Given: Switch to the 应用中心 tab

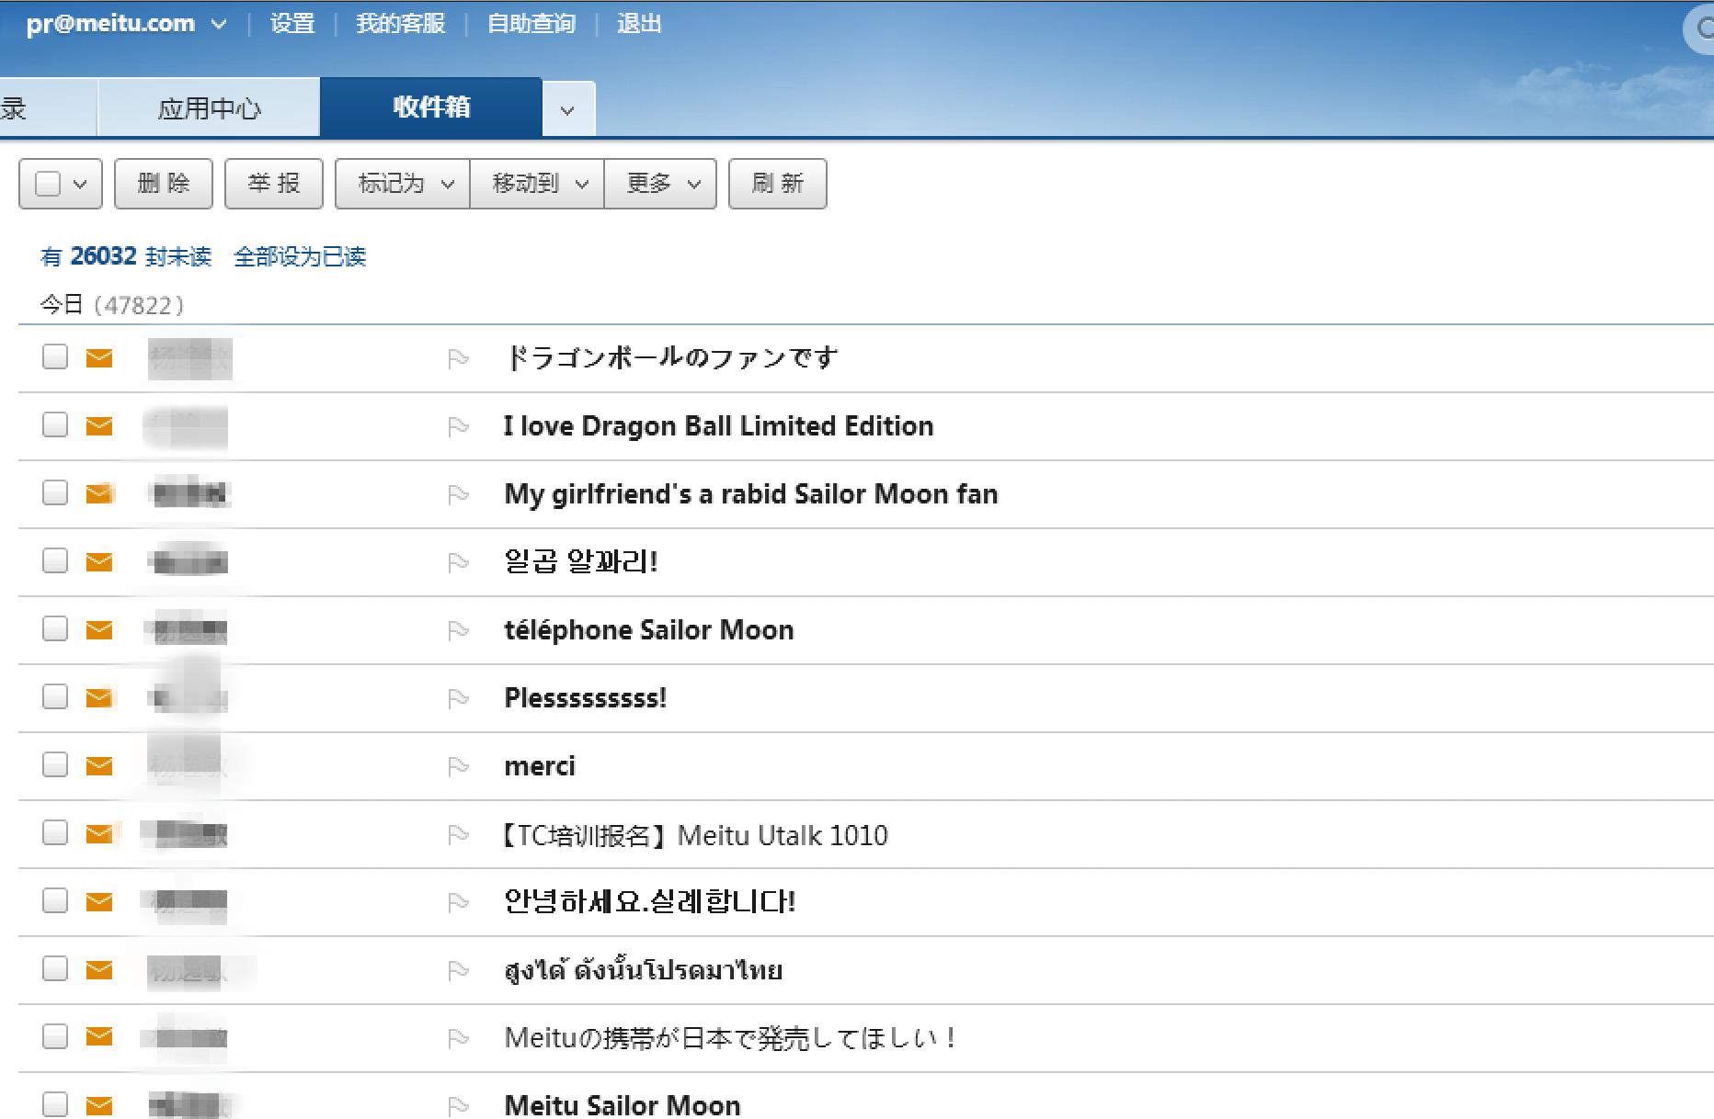Looking at the screenshot, I should pyautogui.click(x=209, y=108).
